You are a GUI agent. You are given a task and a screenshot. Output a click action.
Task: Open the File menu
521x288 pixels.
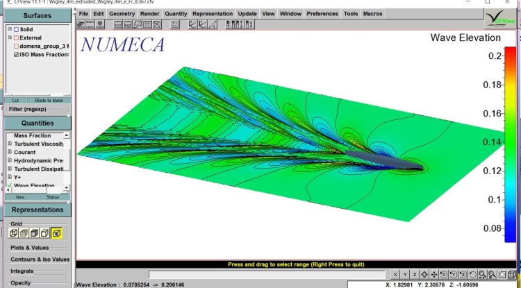click(83, 14)
